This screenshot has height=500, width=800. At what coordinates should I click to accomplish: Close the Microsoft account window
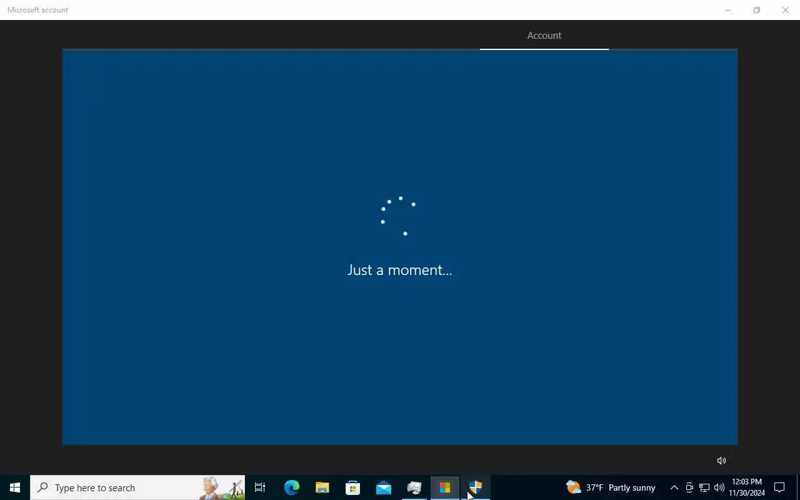[786, 10]
